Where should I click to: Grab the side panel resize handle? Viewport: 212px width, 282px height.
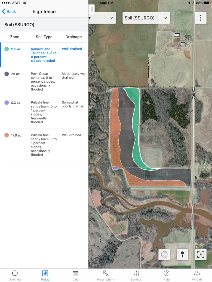click(92, 9)
